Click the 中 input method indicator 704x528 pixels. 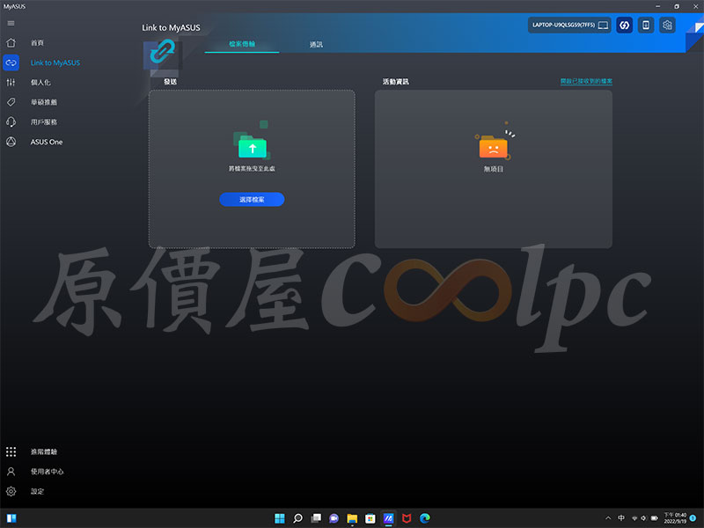point(621,518)
